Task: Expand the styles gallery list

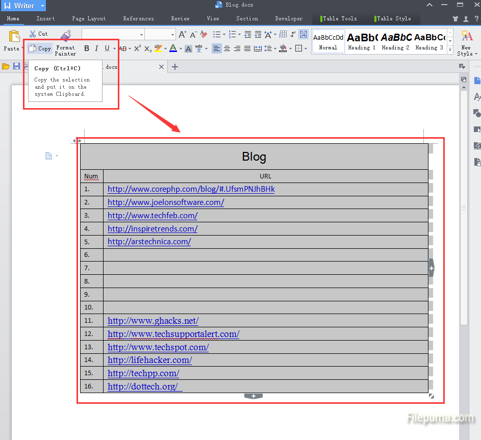Action: (x=450, y=50)
